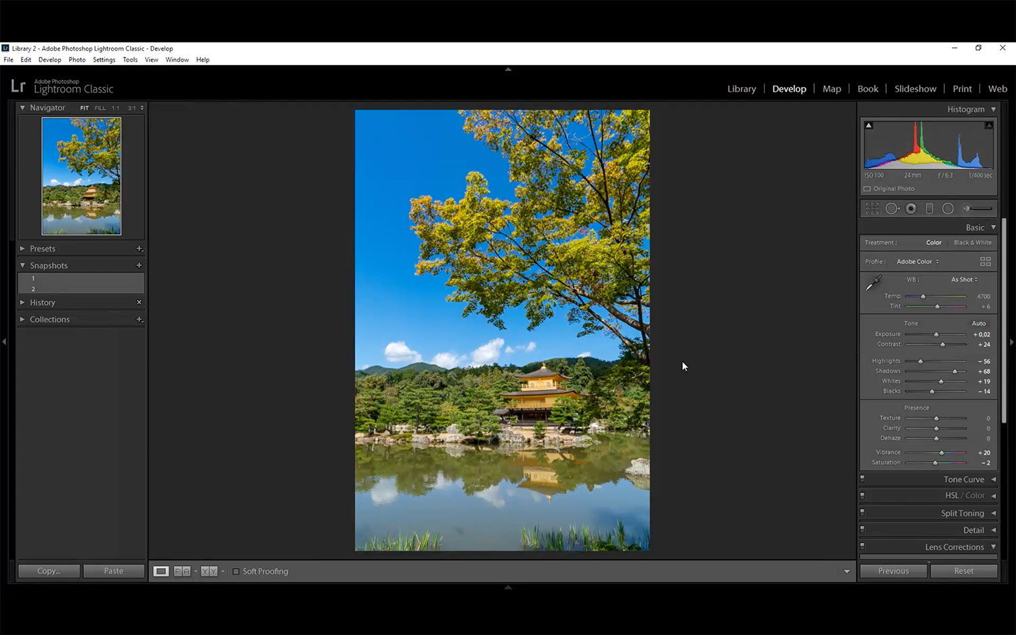The width and height of the screenshot is (1016, 635).
Task: Switch to the Library module
Action: (x=741, y=89)
